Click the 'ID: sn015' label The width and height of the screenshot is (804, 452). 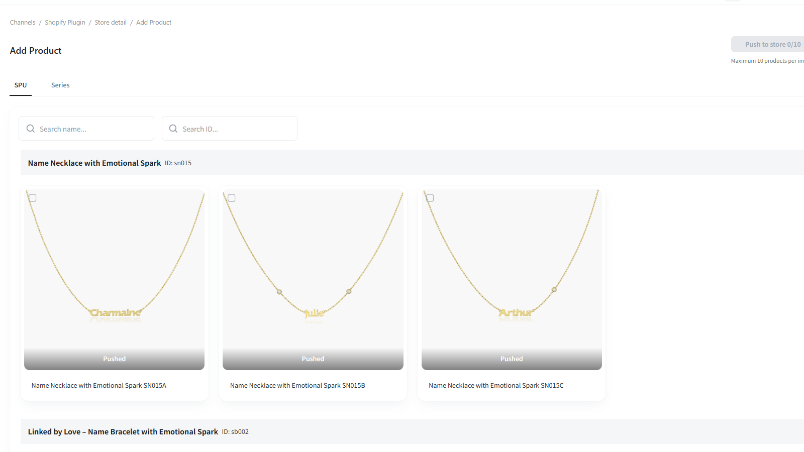[178, 163]
